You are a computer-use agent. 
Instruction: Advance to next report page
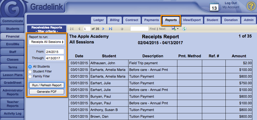coord(104,29)
